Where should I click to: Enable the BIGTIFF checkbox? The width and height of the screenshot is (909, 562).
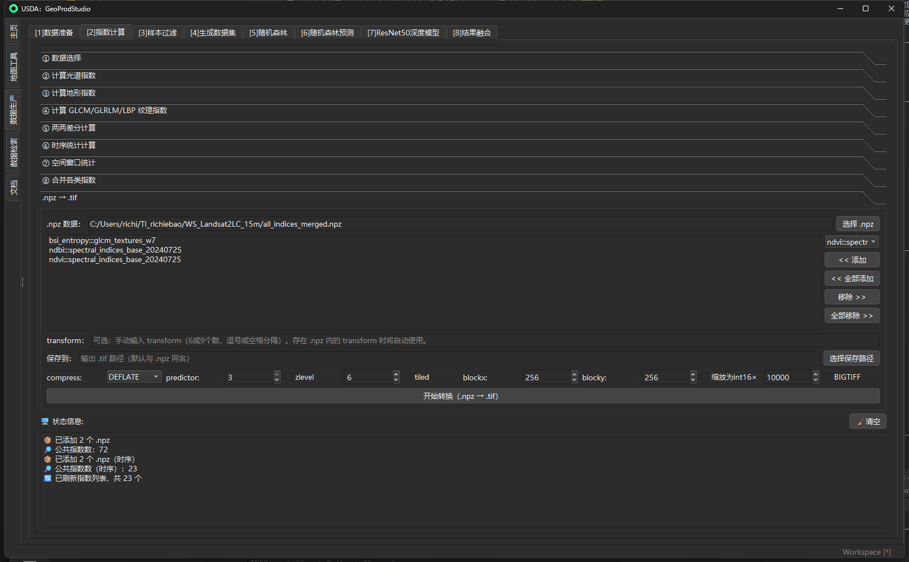tap(828, 377)
